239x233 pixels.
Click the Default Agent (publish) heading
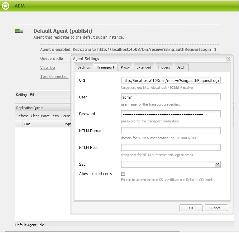(x=63, y=31)
